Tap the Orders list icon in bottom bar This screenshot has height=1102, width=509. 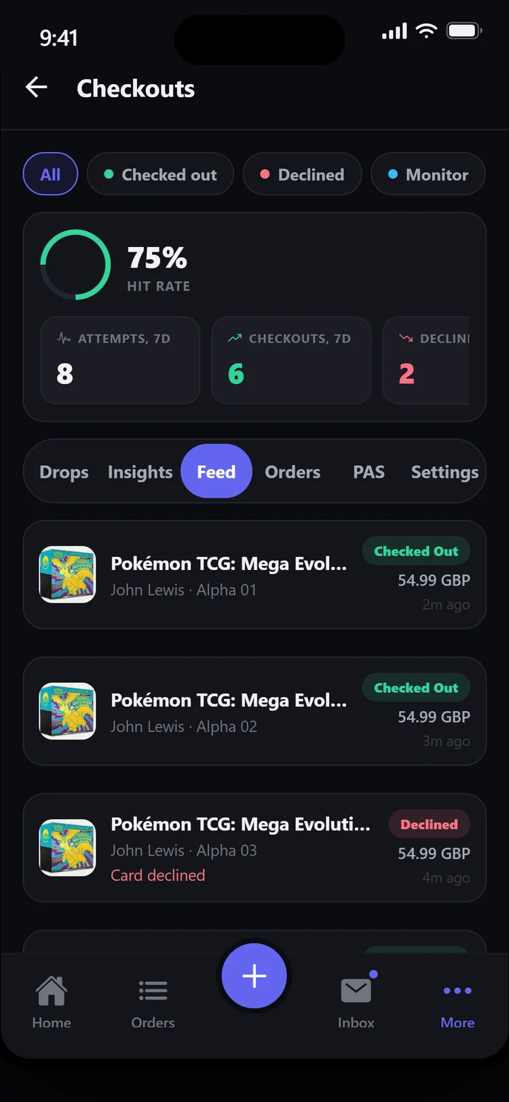(x=153, y=991)
